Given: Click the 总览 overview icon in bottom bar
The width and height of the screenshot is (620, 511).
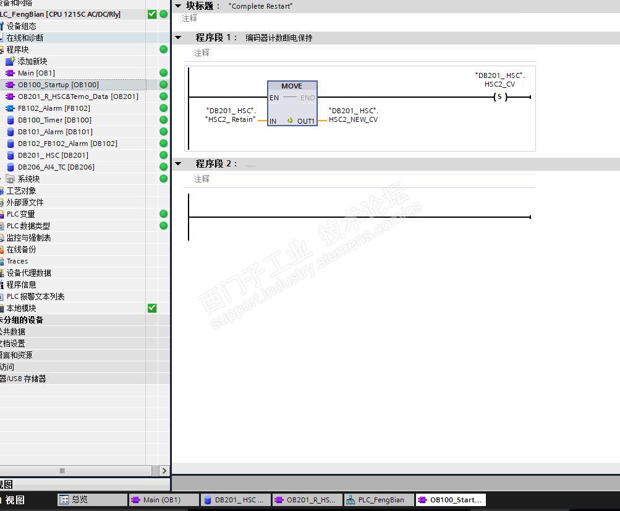Looking at the screenshot, I should tap(63, 499).
